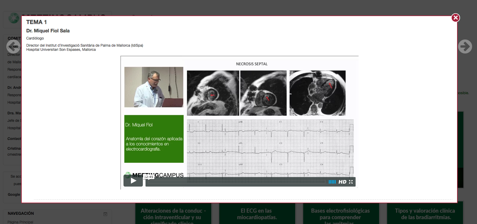
Task: Select the 'TEMA 1' title text
Action: (36, 22)
